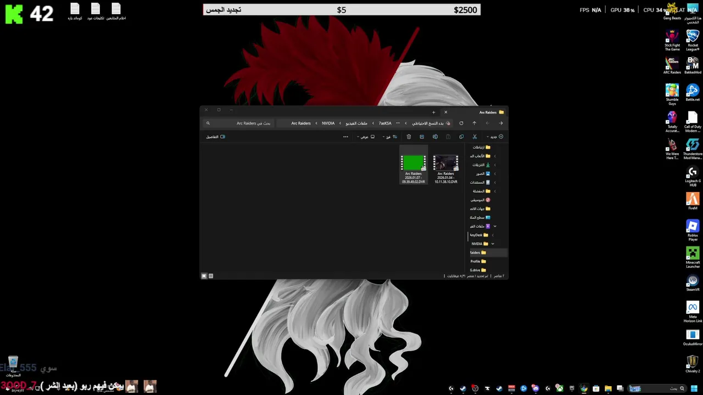The image size is (703, 395).
Task: Expand hidden breadcrumb path with ellipsis
Action: (398, 123)
